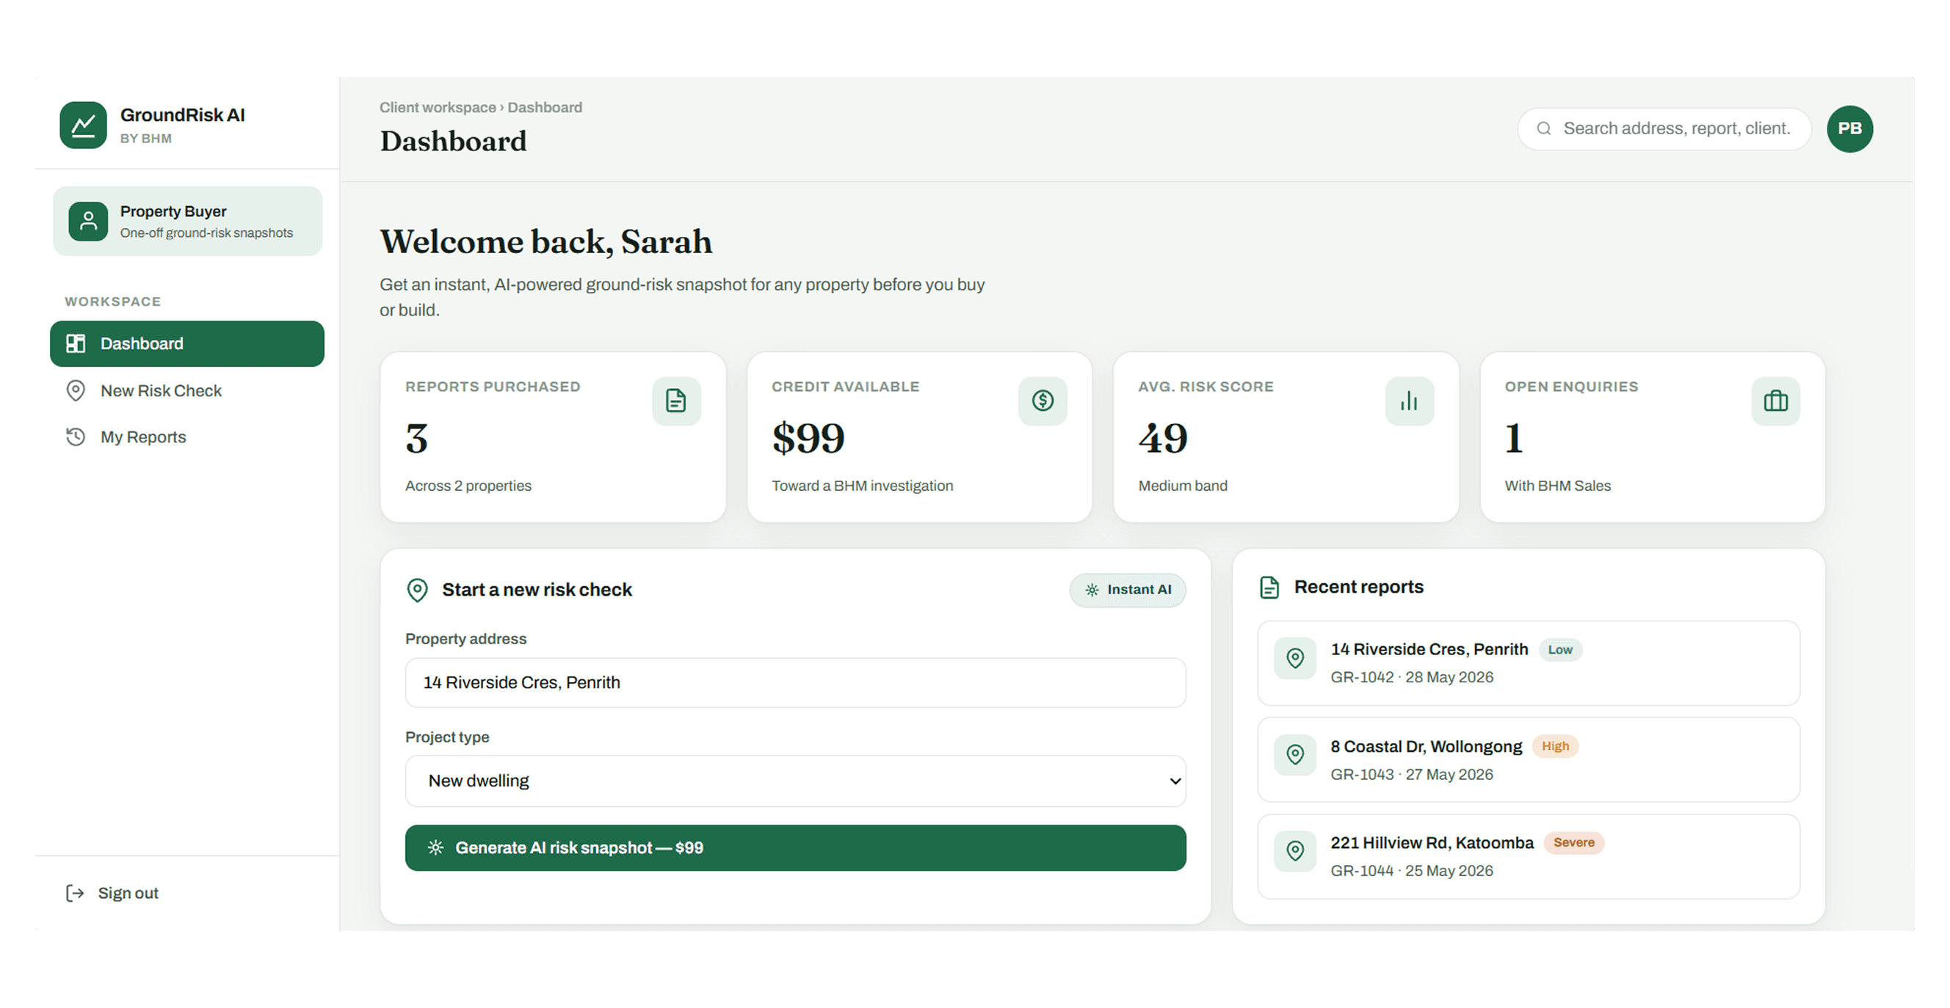Click the Open Enquiries briefcase icon

pos(1775,401)
